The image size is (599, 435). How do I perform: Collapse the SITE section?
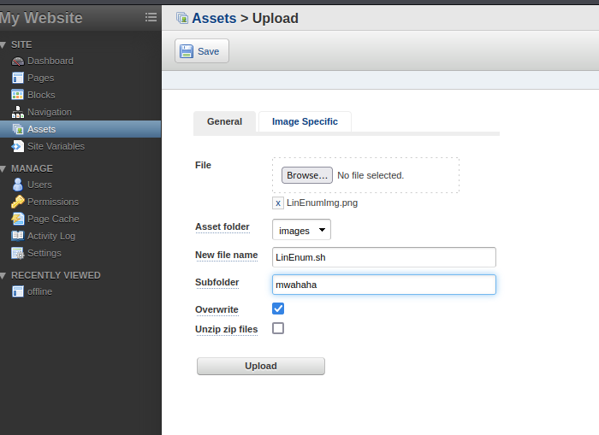pyautogui.click(x=3, y=44)
